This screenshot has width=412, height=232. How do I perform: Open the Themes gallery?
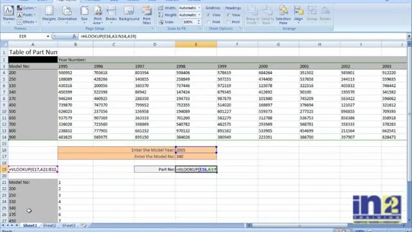point(8,14)
